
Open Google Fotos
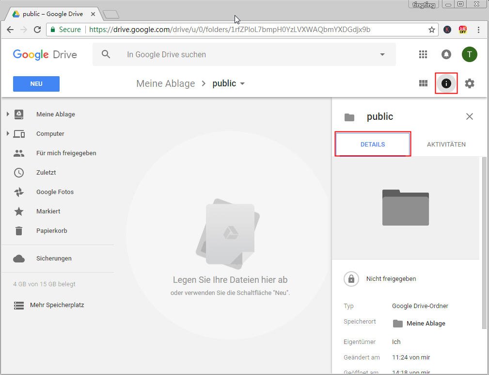coord(55,192)
